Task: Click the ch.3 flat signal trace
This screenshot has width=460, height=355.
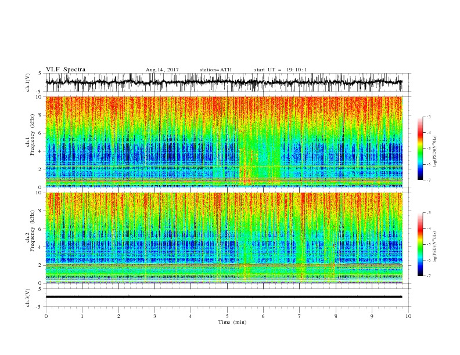Action: [x=224, y=297]
